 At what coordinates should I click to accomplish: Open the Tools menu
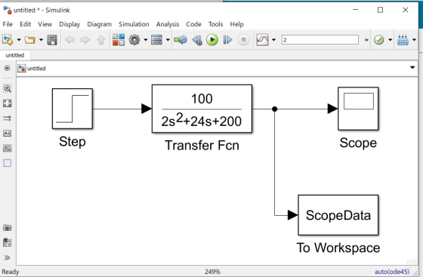pos(215,24)
